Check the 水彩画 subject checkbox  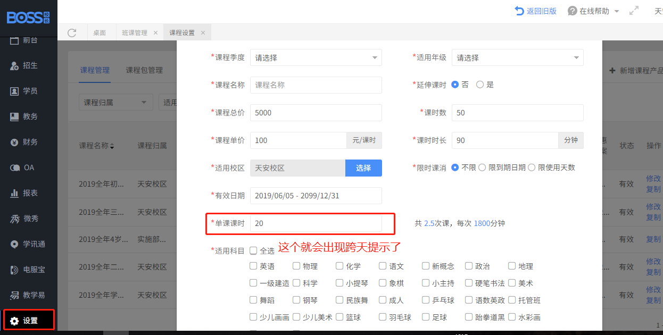[512, 317]
